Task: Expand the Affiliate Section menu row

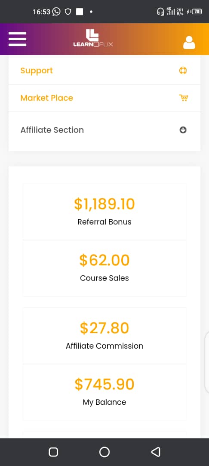Action: click(104, 130)
